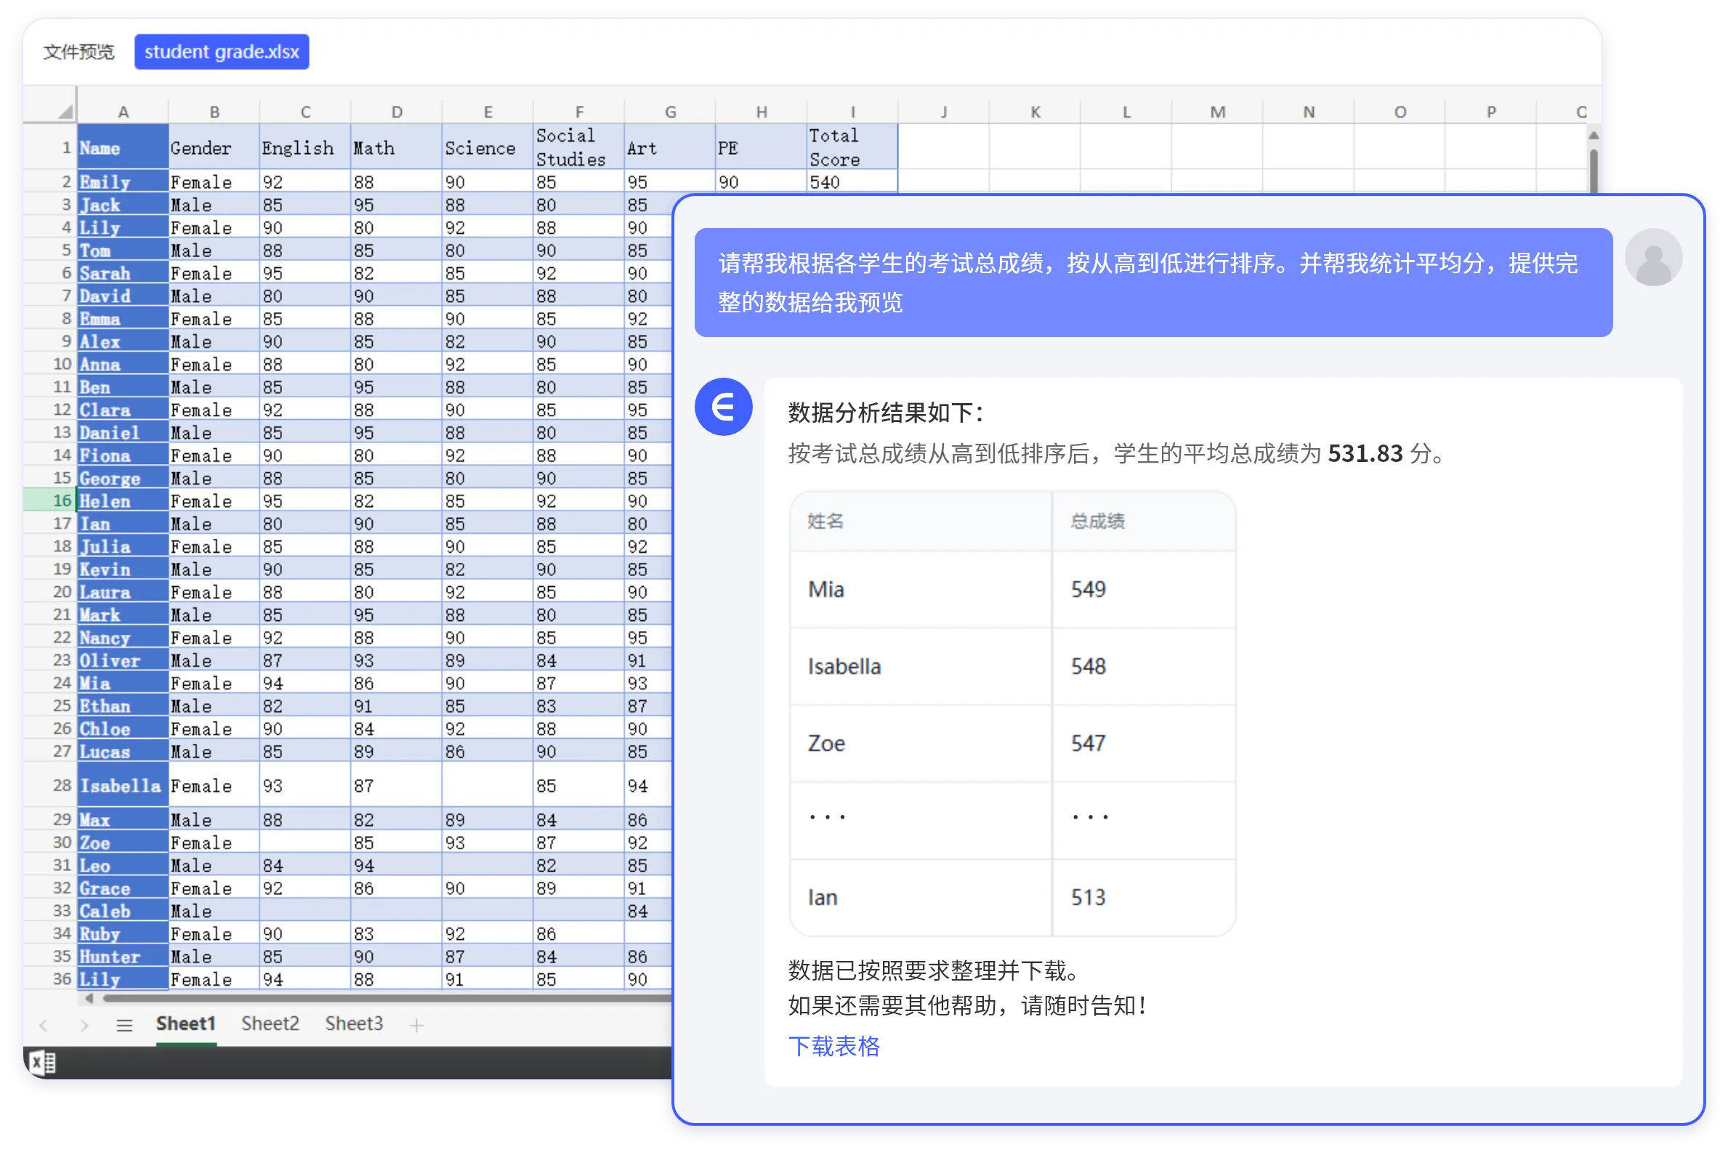This screenshot has width=1728, height=1152.
Task: Select column header I (Total Score)
Action: pos(852,111)
